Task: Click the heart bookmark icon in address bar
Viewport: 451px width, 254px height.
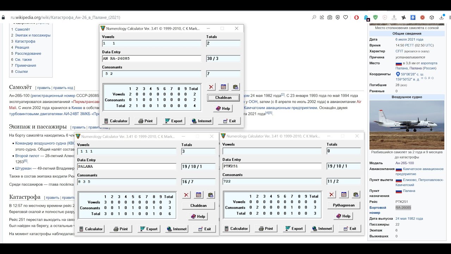Action: pyautogui.click(x=346, y=17)
